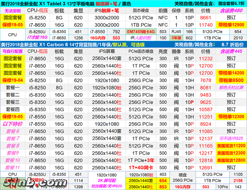This screenshot has width=247, height=190.
Task: Click the '摄像' column header
Action: pyautogui.click(x=176, y=51)
